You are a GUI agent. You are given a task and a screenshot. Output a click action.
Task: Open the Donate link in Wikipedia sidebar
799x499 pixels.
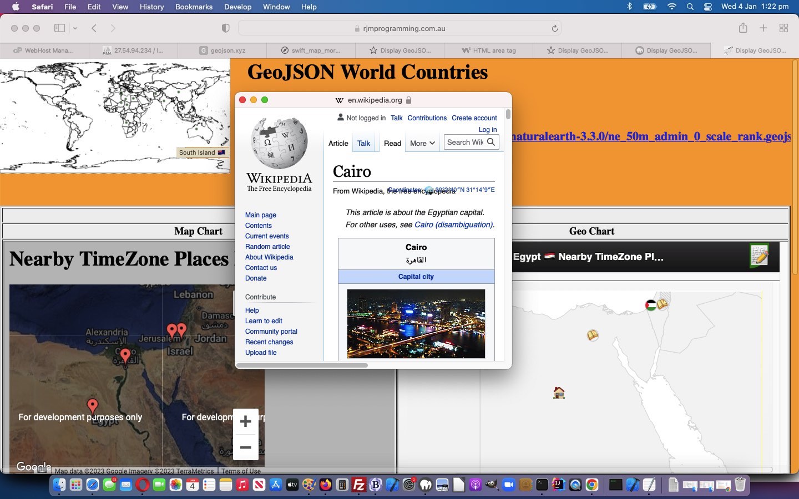tap(256, 278)
